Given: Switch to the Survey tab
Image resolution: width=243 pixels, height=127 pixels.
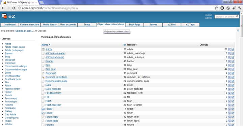Looking at the screenshot, I should click(x=153, y=25).
